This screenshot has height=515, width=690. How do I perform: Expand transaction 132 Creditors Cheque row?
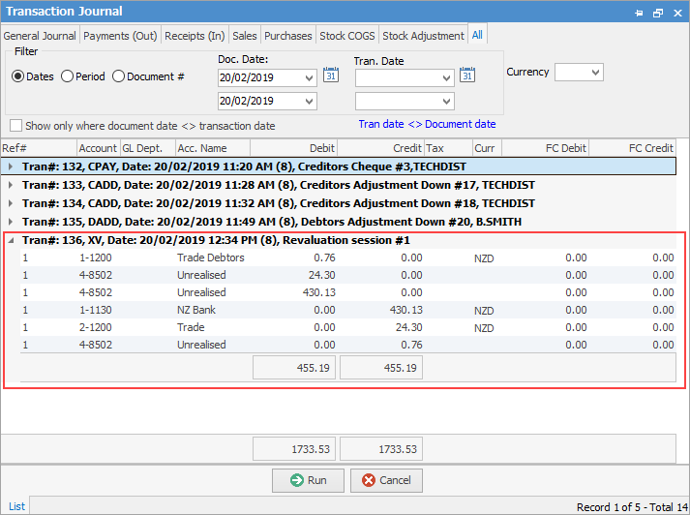point(11,167)
